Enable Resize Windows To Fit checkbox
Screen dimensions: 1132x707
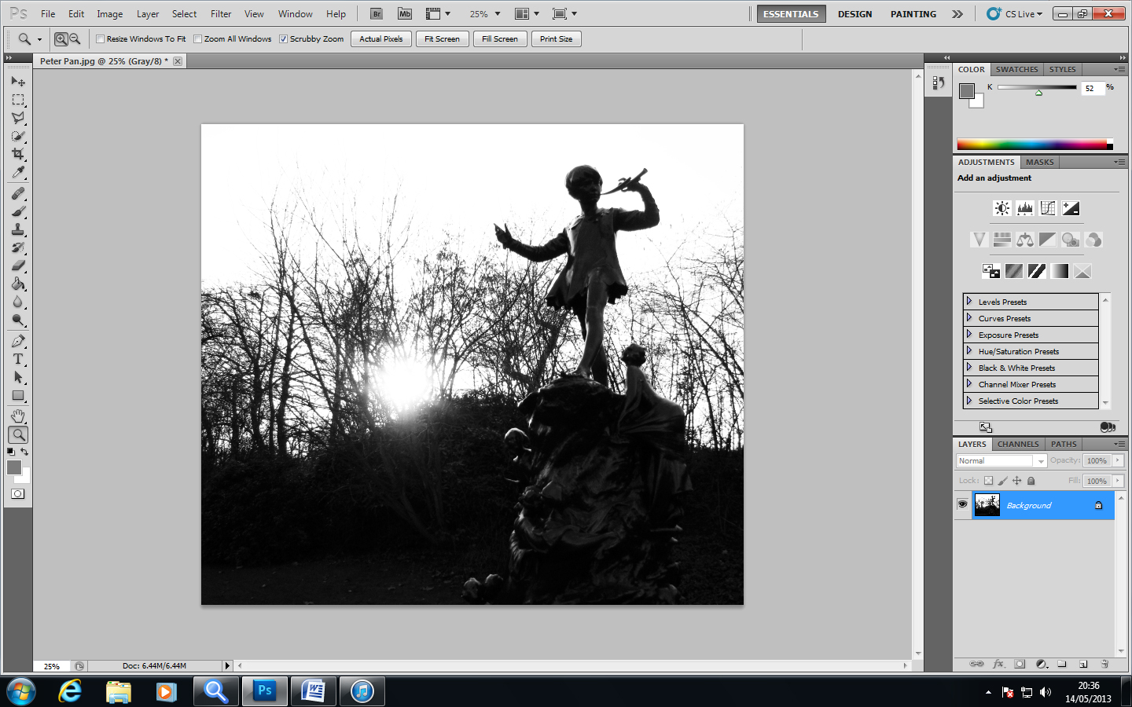click(100, 38)
